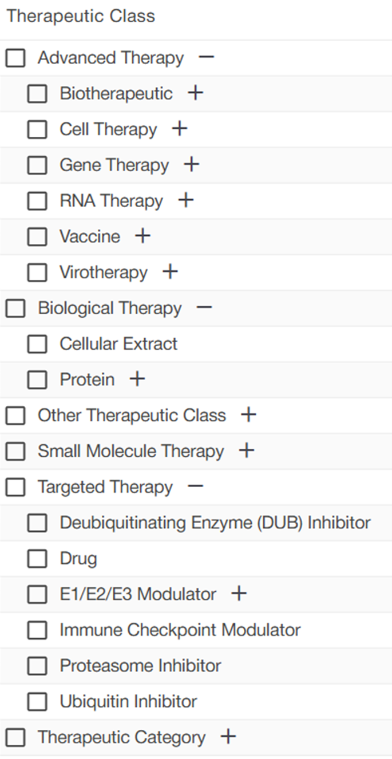The height and width of the screenshot is (759, 392).
Task: Expand Small Molecule Therapy group
Action: coord(246,450)
